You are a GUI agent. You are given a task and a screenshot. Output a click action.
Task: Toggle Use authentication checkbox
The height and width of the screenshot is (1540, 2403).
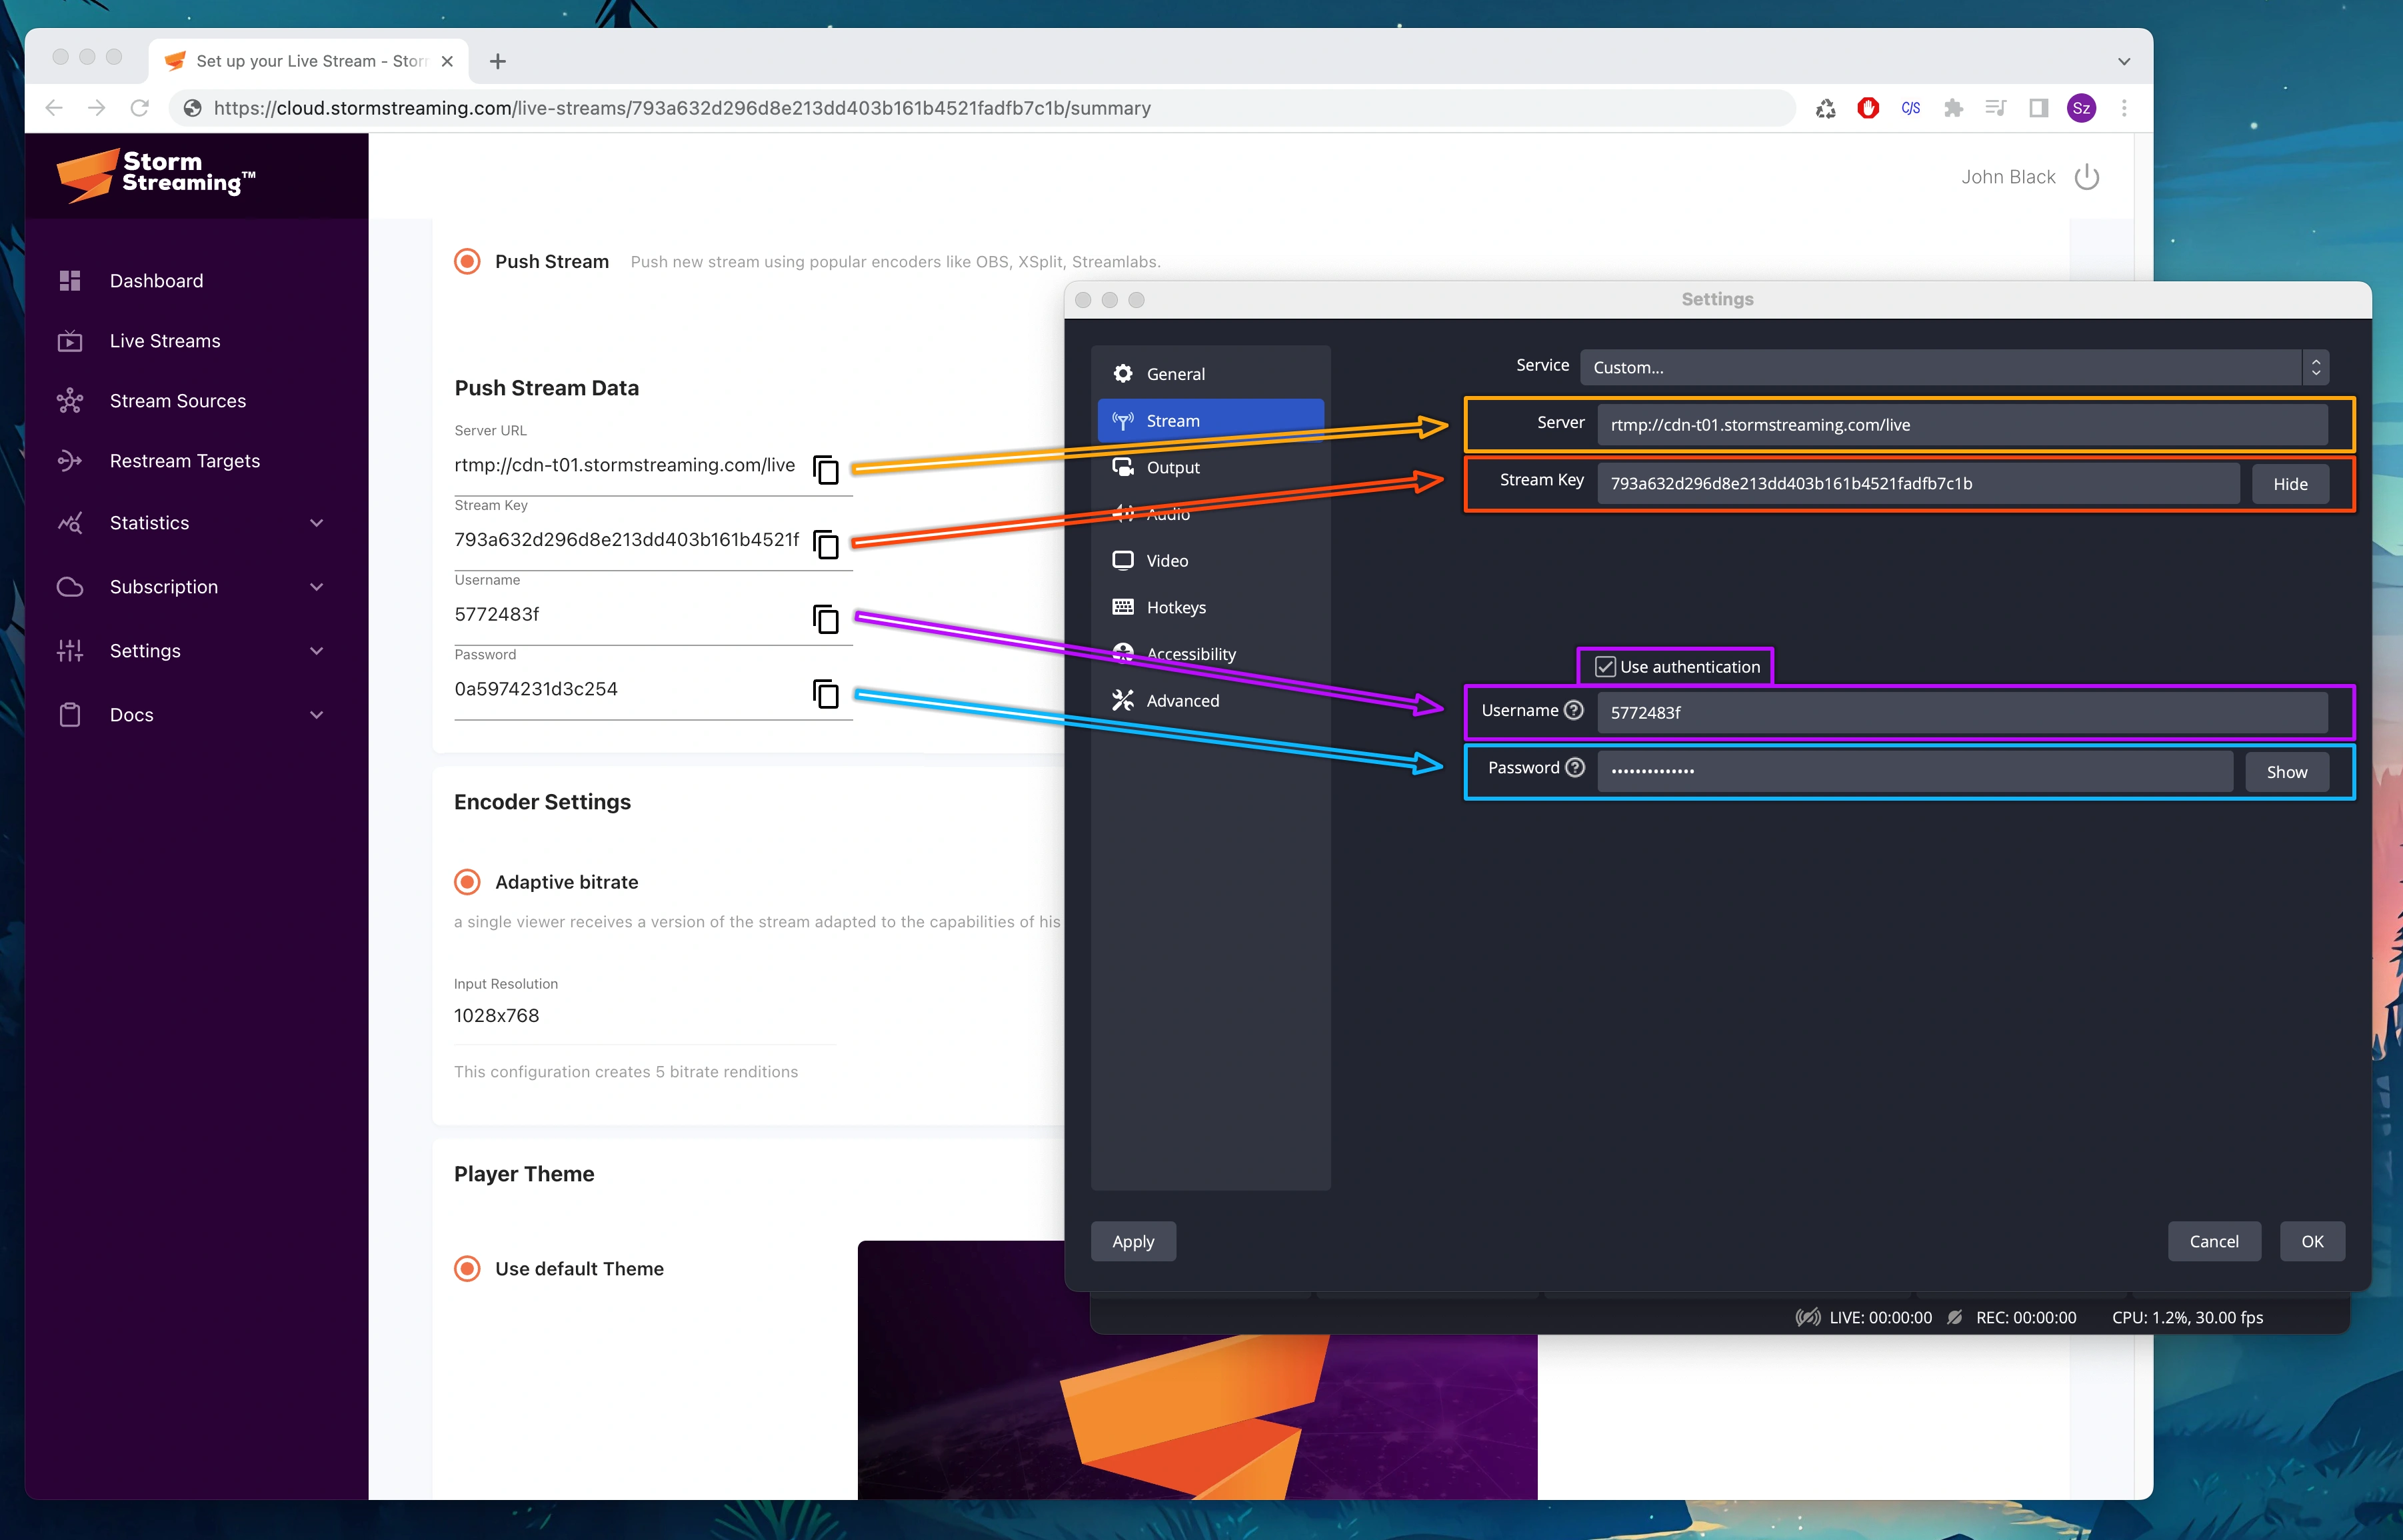tap(1605, 667)
